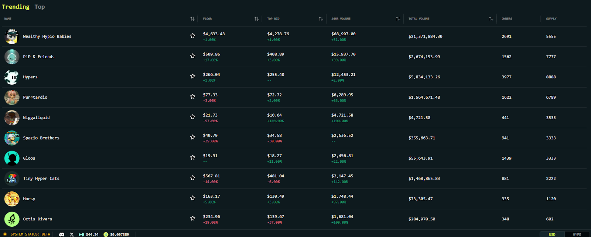Star the Tiny Hyper Cats collection
591x237 pixels.
coord(192,178)
